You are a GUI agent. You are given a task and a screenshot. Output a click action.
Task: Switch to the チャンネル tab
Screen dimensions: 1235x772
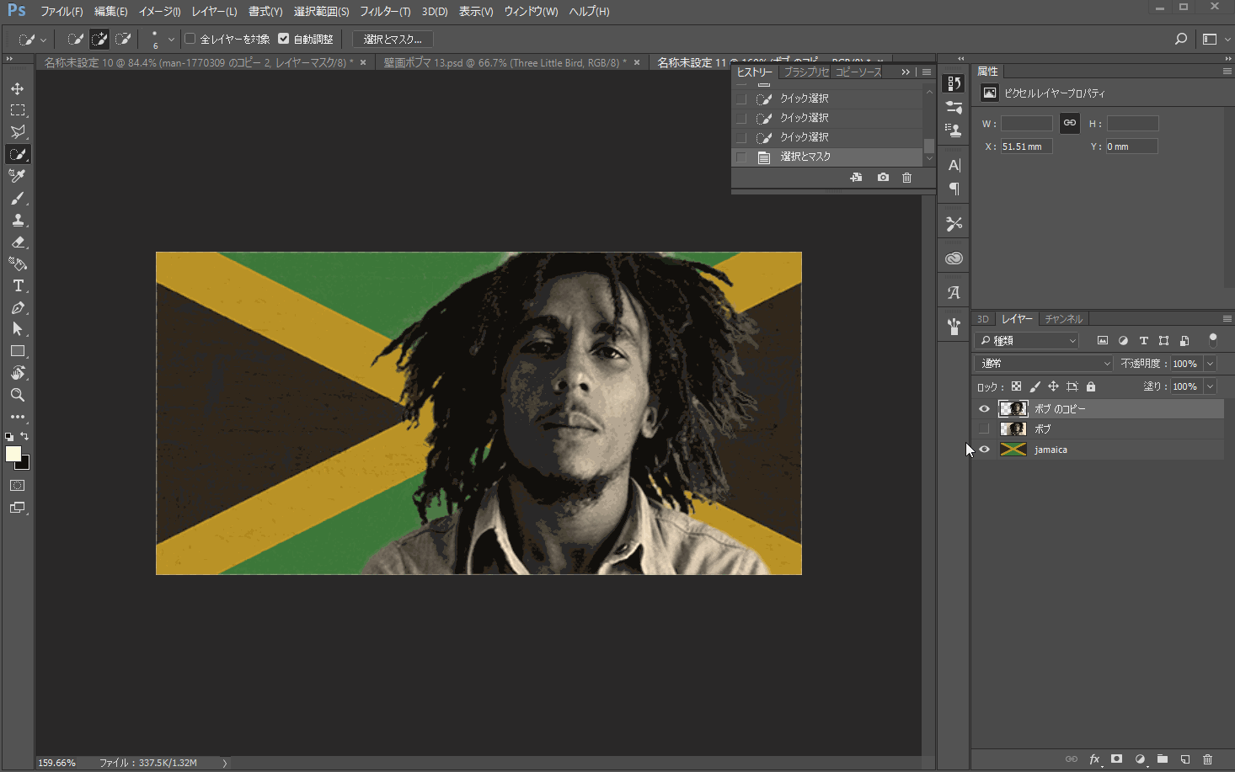pyautogui.click(x=1063, y=319)
